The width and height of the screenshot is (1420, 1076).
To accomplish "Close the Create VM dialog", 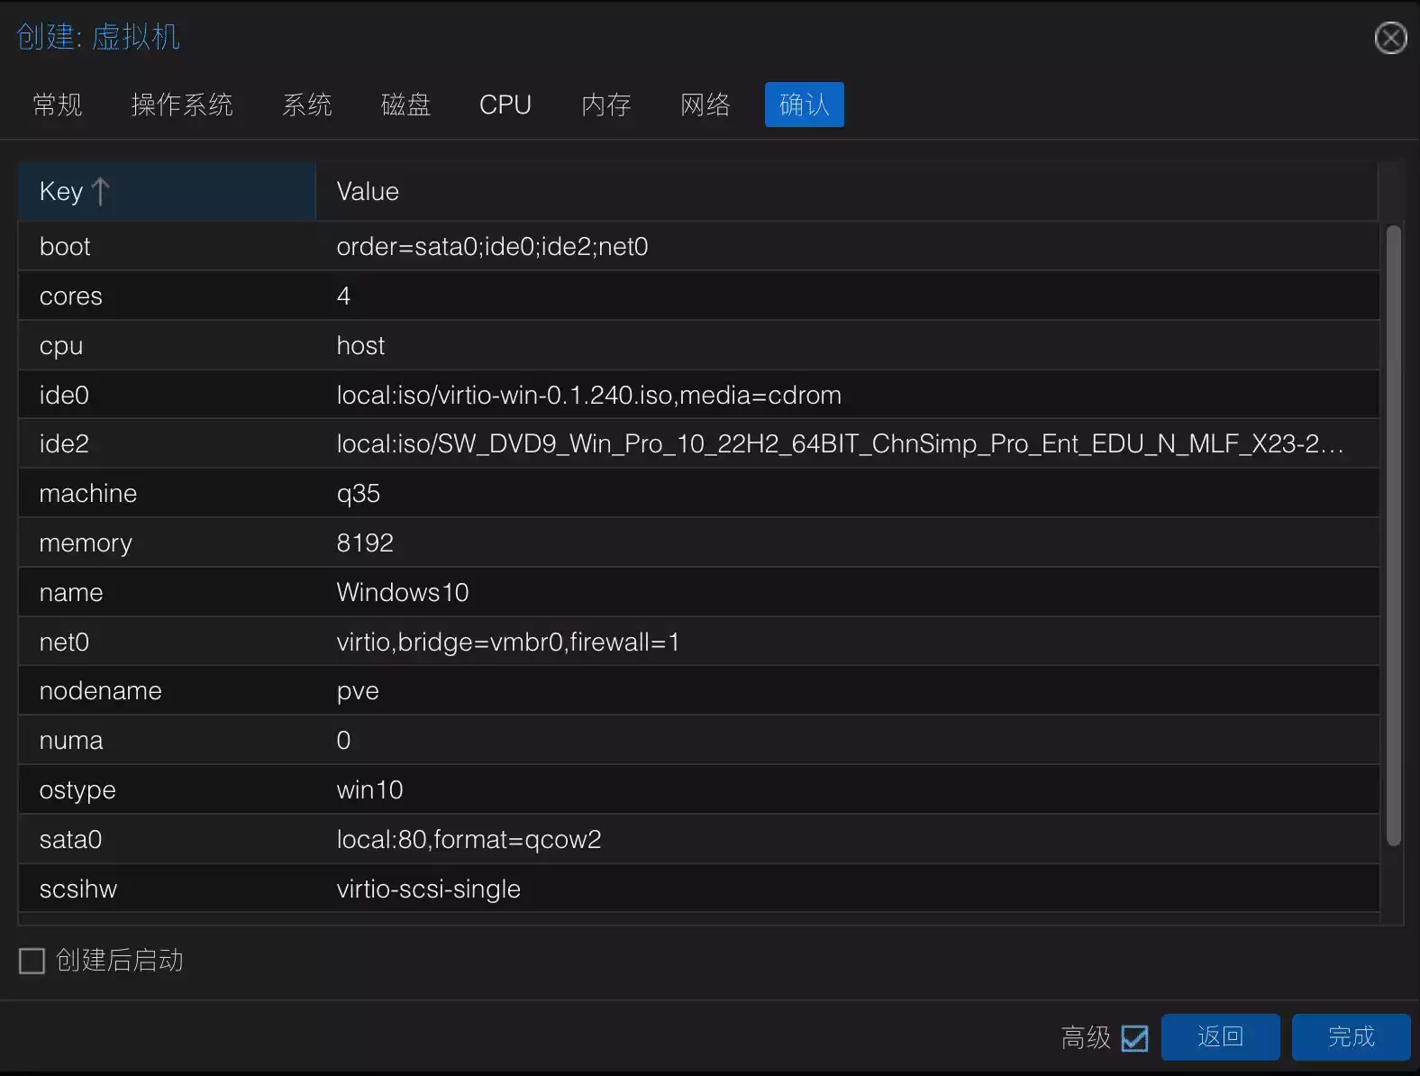I will coord(1390,38).
